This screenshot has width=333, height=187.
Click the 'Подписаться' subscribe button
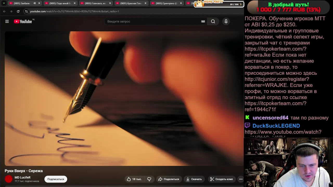click(56, 179)
